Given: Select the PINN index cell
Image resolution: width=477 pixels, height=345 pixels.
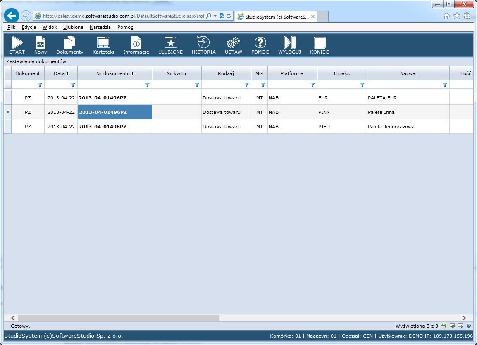Looking at the screenshot, I should tap(342, 112).
